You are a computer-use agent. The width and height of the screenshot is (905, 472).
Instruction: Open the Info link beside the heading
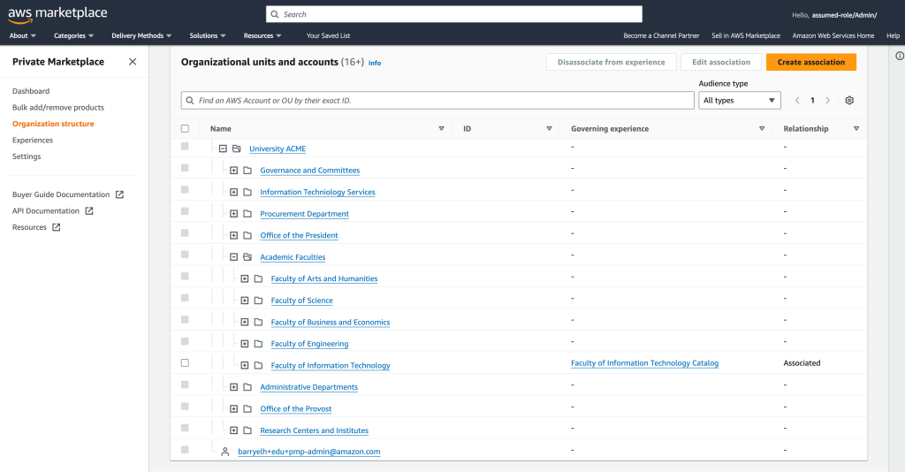click(x=375, y=63)
